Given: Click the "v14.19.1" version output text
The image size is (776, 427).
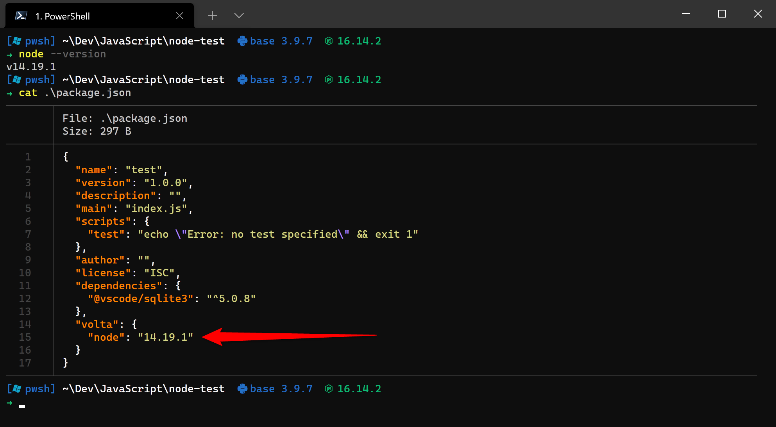Looking at the screenshot, I should point(31,67).
